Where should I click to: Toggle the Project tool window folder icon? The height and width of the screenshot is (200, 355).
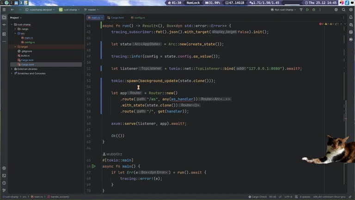(x=4, y=18)
